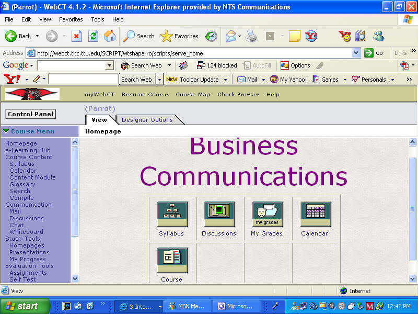This screenshot has width=418, height=314.
Task: Open the address bar dropdown arrow
Action: pyautogui.click(x=356, y=53)
